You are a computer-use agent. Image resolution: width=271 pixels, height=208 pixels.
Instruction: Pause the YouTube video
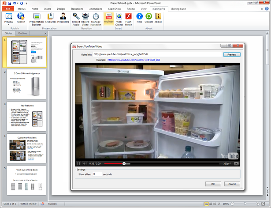click(x=78, y=163)
